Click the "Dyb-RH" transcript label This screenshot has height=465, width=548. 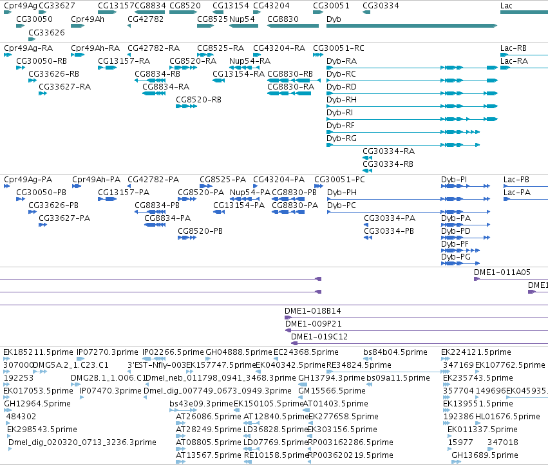point(341,100)
